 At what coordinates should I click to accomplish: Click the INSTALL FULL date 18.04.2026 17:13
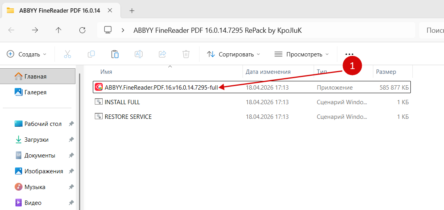click(x=267, y=102)
